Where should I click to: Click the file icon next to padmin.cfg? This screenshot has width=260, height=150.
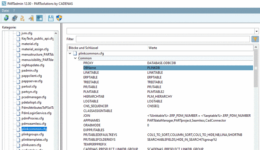[x=18, y=71]
